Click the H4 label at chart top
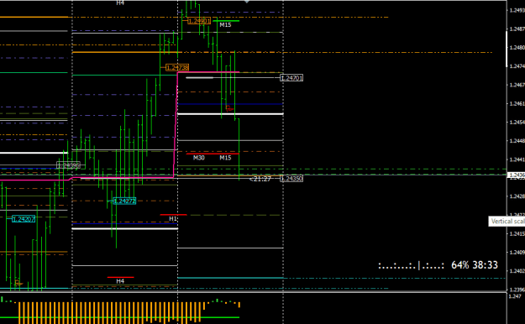Screen dimensions: 525x324 tap(120, 3)
